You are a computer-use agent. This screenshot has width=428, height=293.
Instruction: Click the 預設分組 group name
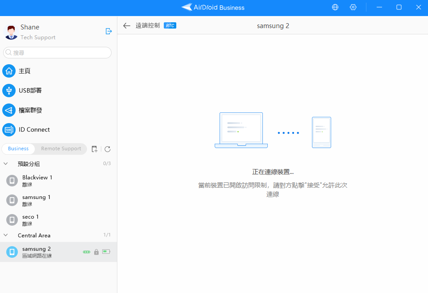pos(29,164)
